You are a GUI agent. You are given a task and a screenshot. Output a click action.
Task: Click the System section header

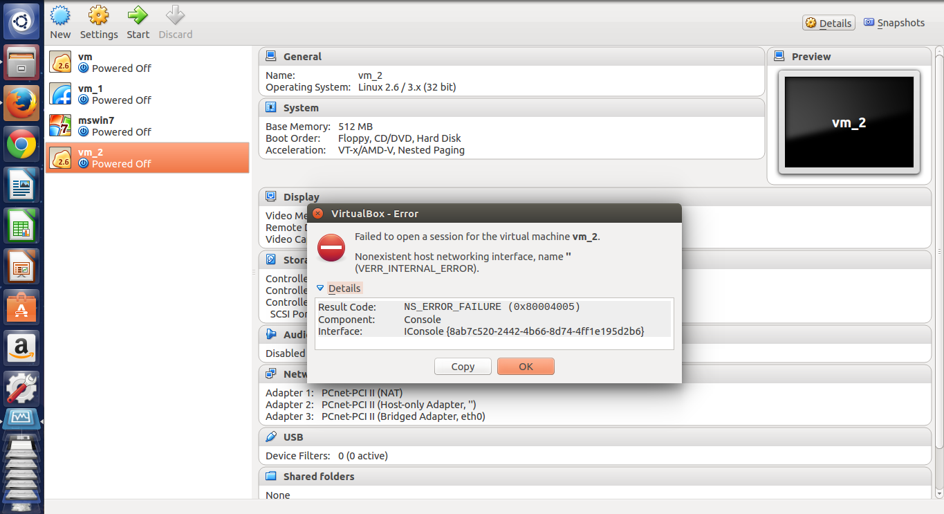[x=512, y=108]
